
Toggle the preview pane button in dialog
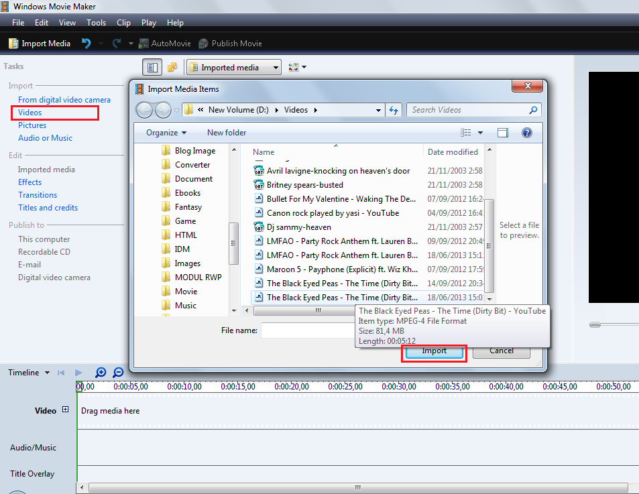[502, 133]
